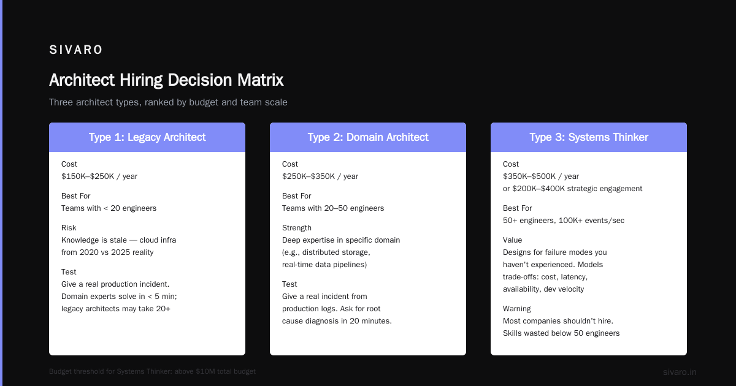This screenshot has width=736, height=386.
Task: Select the Type 2: Domain Architect header
Action: (x=368, y=137)
